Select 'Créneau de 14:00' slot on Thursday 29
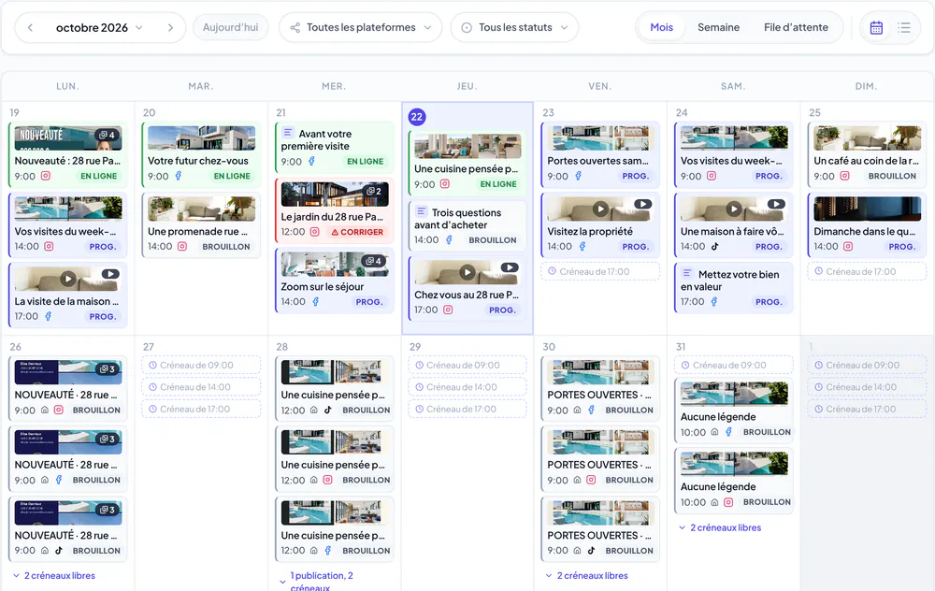Screen dimensions: 935x591 click(467, 387)
